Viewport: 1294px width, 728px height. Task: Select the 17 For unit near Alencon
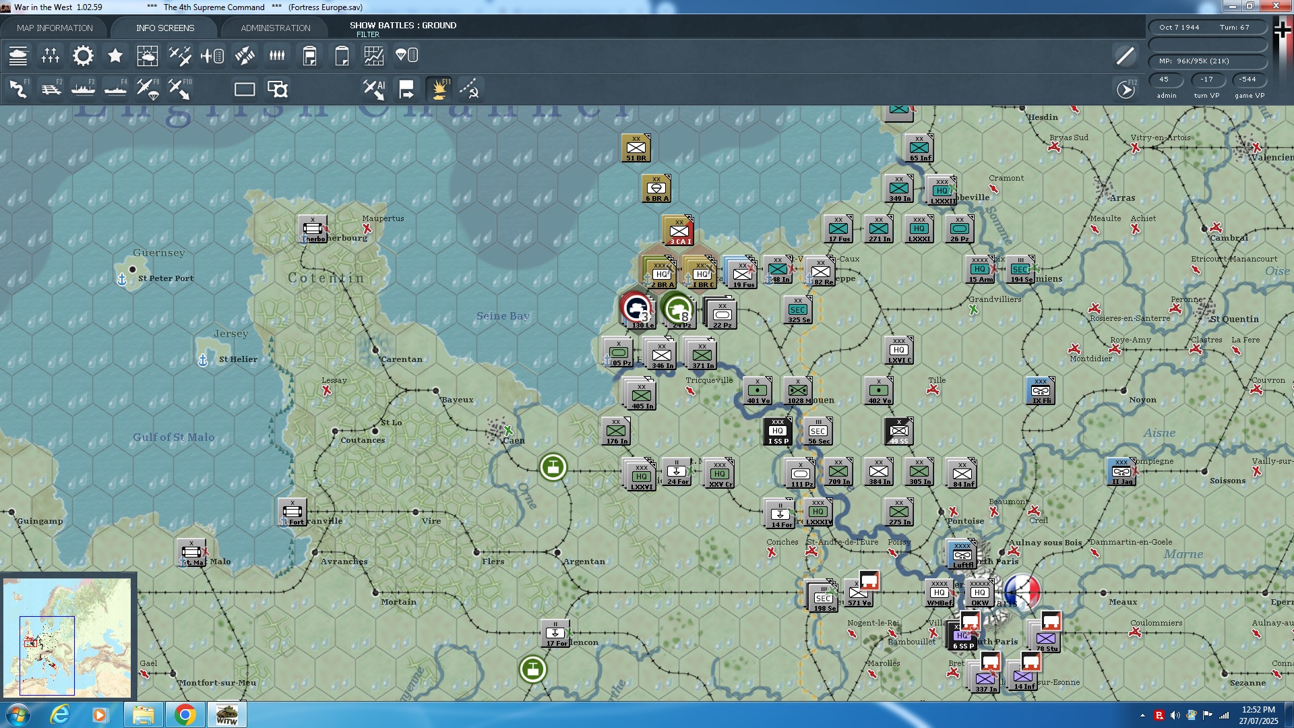pyautogui.click(x=555, y=634)
